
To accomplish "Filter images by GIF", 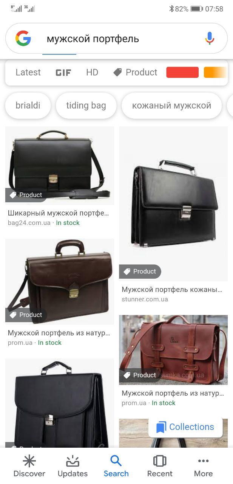I will (x=63, y=73).
